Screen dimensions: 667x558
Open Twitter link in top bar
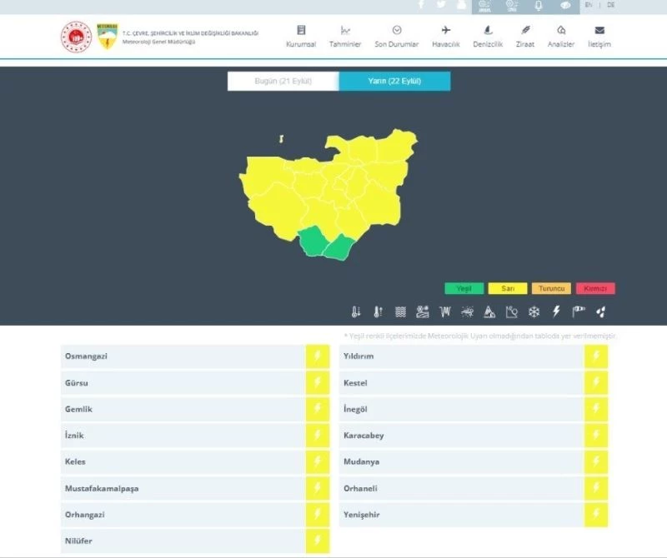pos(441,5)
